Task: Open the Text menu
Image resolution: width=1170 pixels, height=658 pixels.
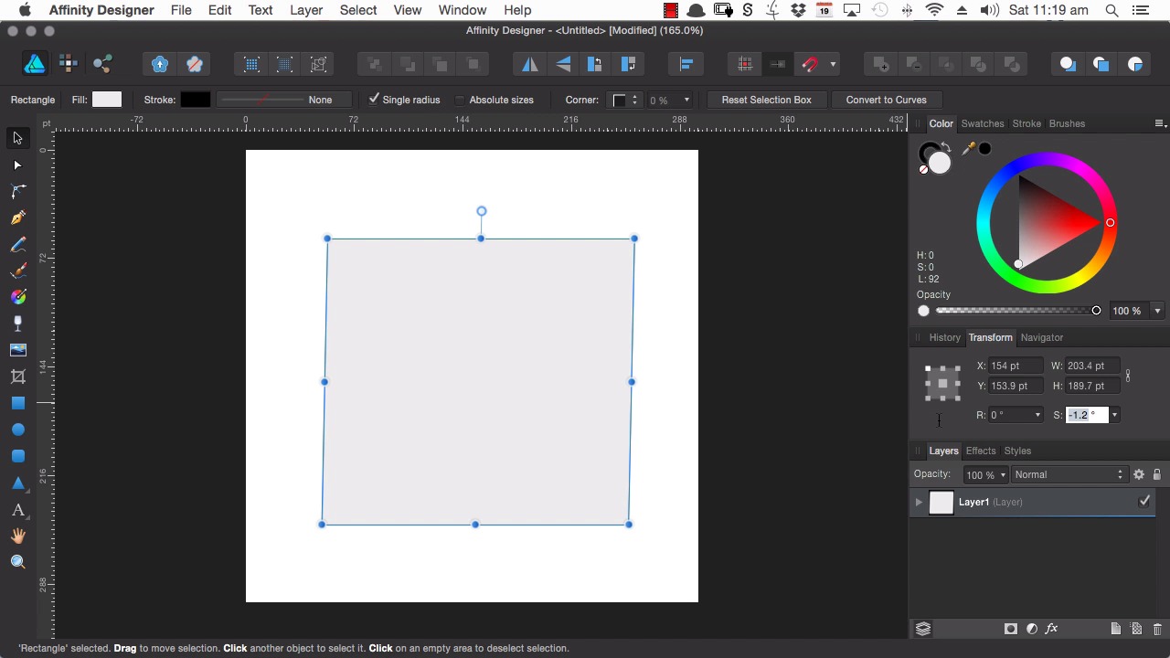Action: pyautogui.click(x=261, y=10)
